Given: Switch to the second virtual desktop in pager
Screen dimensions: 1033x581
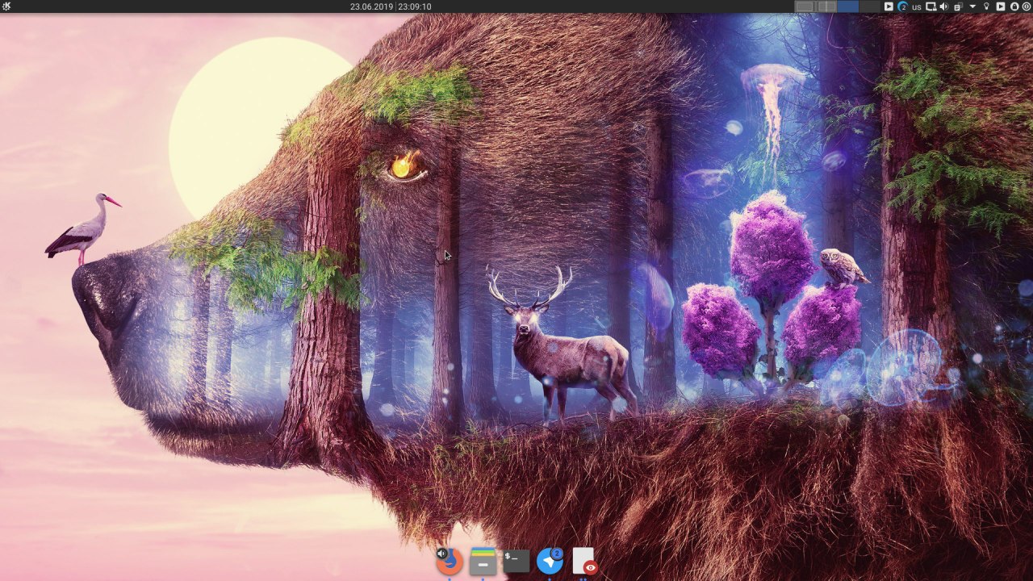Looking at the screenshot, I should pyautogui.click(x=826, y=6).
